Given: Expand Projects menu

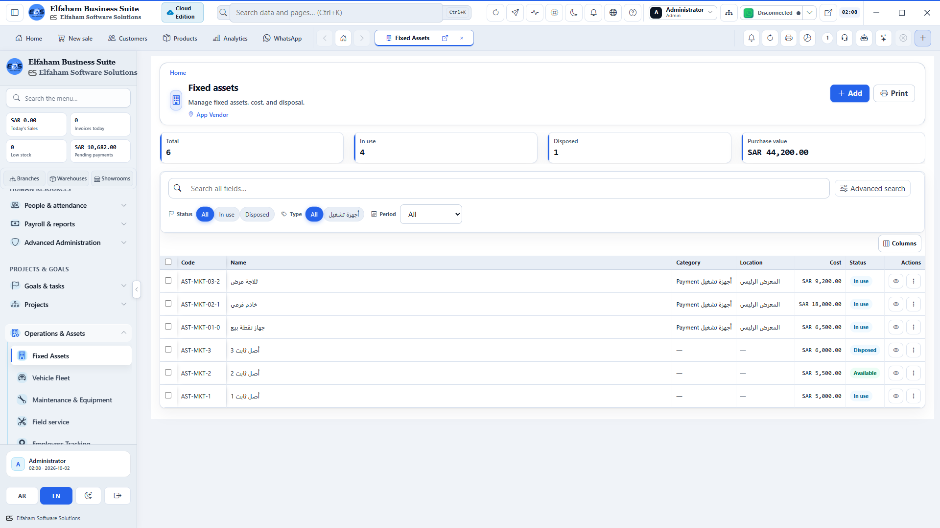Looking at the screenshot, I should [x=69, y=305].
